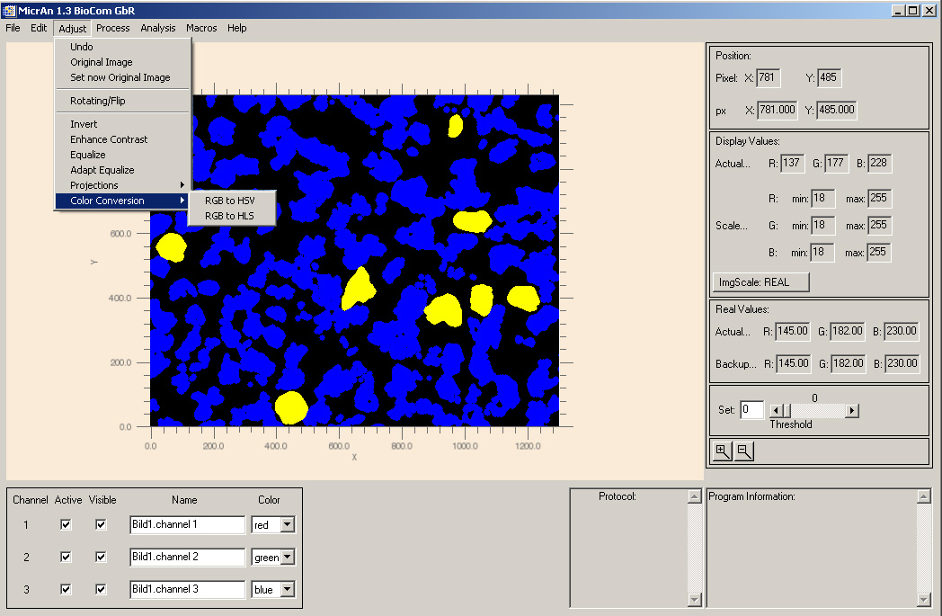
Task: Uncheck Active checkbox for channel 1
Action: pos(66,525)
